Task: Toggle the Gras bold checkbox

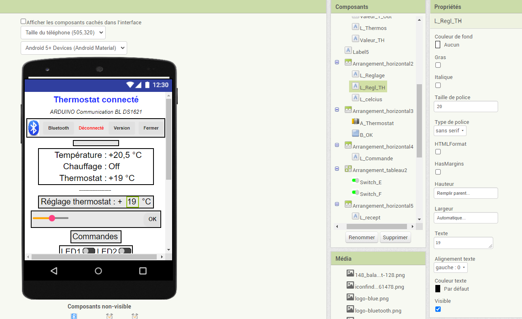Action: click(438, 65)
